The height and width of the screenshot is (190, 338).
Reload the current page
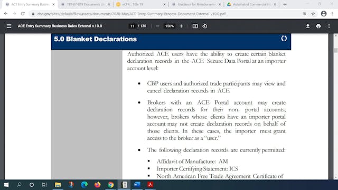[x=23, y=14]
